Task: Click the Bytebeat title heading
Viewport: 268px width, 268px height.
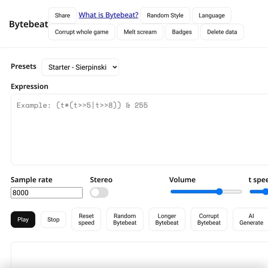Action: click(x=29, y=24)
